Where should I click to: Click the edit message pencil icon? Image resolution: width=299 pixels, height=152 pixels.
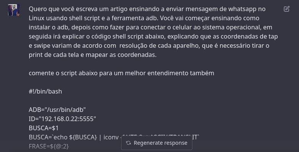coord(286,9)
